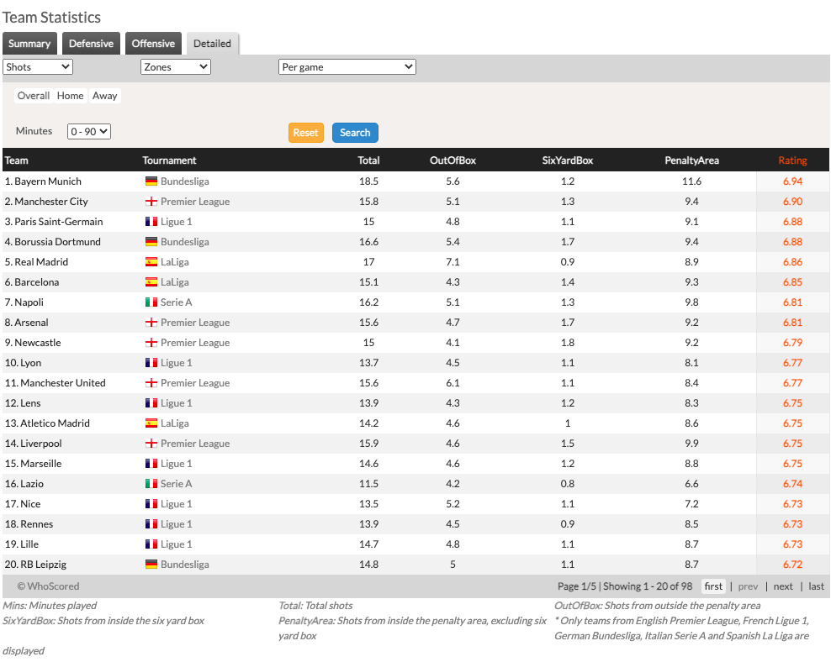Click Lazio's 11.5 Total value
This screenshot has width=831, height=662.
pyautogui.click(x=369, y=484)
